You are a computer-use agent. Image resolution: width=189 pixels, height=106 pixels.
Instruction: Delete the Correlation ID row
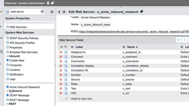[61, 70]
